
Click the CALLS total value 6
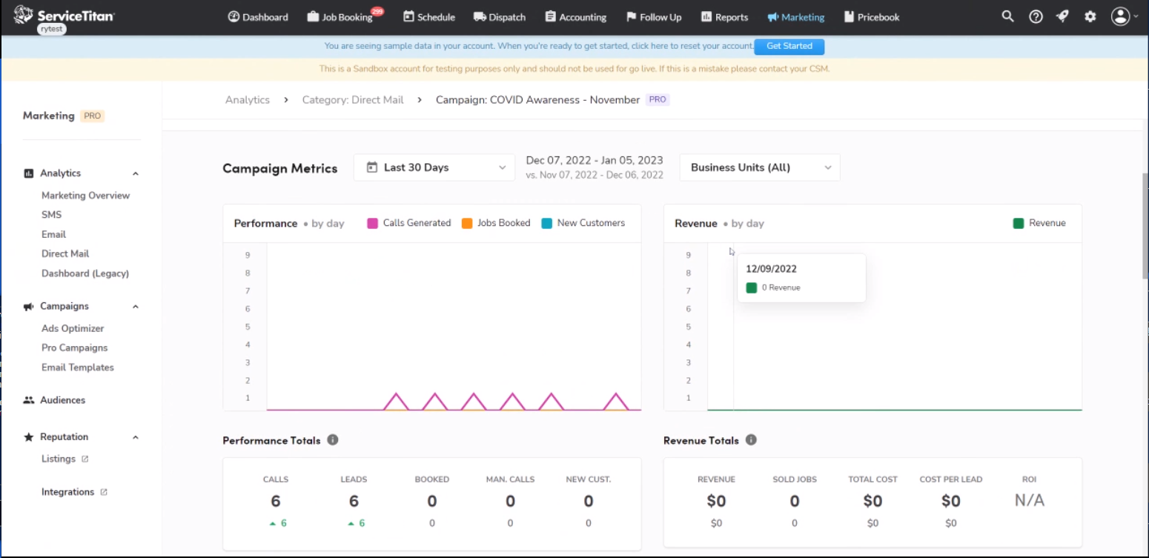[x=276, y=502]
